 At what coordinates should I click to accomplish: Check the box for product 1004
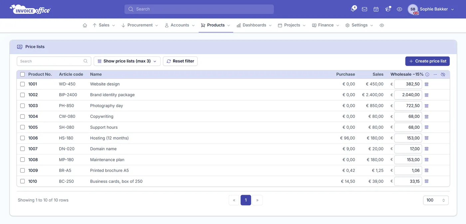click(x=22, y=116)
